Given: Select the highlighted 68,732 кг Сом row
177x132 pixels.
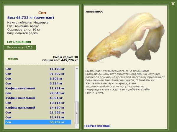Looking at the screenshot, I should point(38,122).
